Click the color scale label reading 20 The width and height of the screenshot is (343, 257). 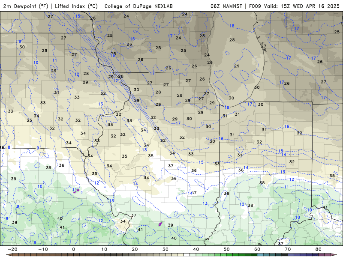pyautogui.click(x=135, y=249)
